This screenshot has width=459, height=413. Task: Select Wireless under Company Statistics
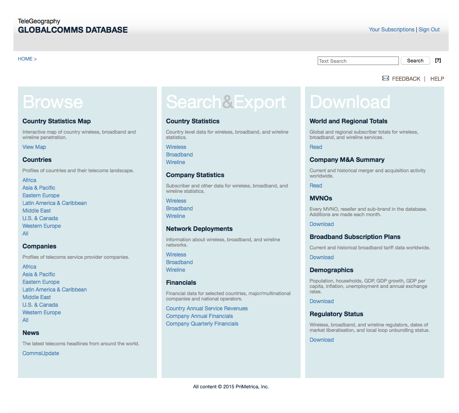point(176,200)
